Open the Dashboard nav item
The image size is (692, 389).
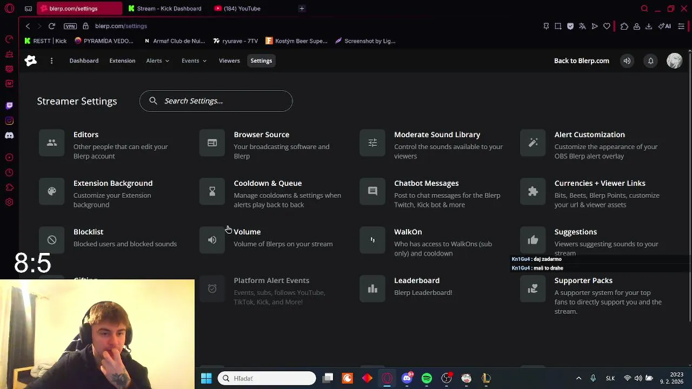coord(84,61)
